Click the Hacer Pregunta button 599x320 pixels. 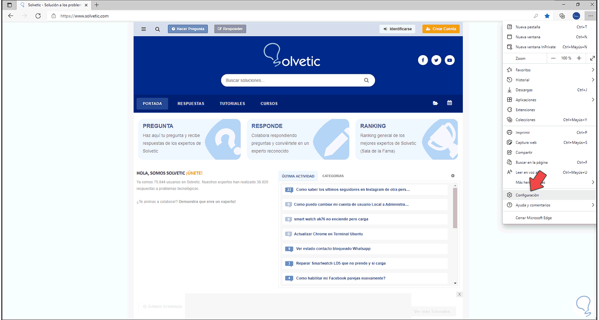coord(188,29)
